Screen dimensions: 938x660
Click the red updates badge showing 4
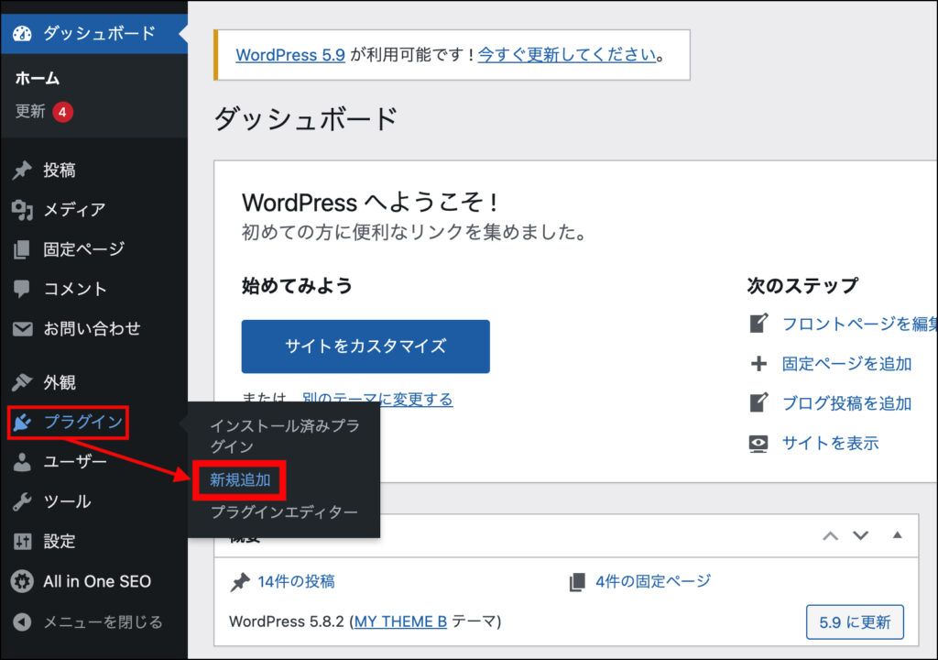coord(62,112)
